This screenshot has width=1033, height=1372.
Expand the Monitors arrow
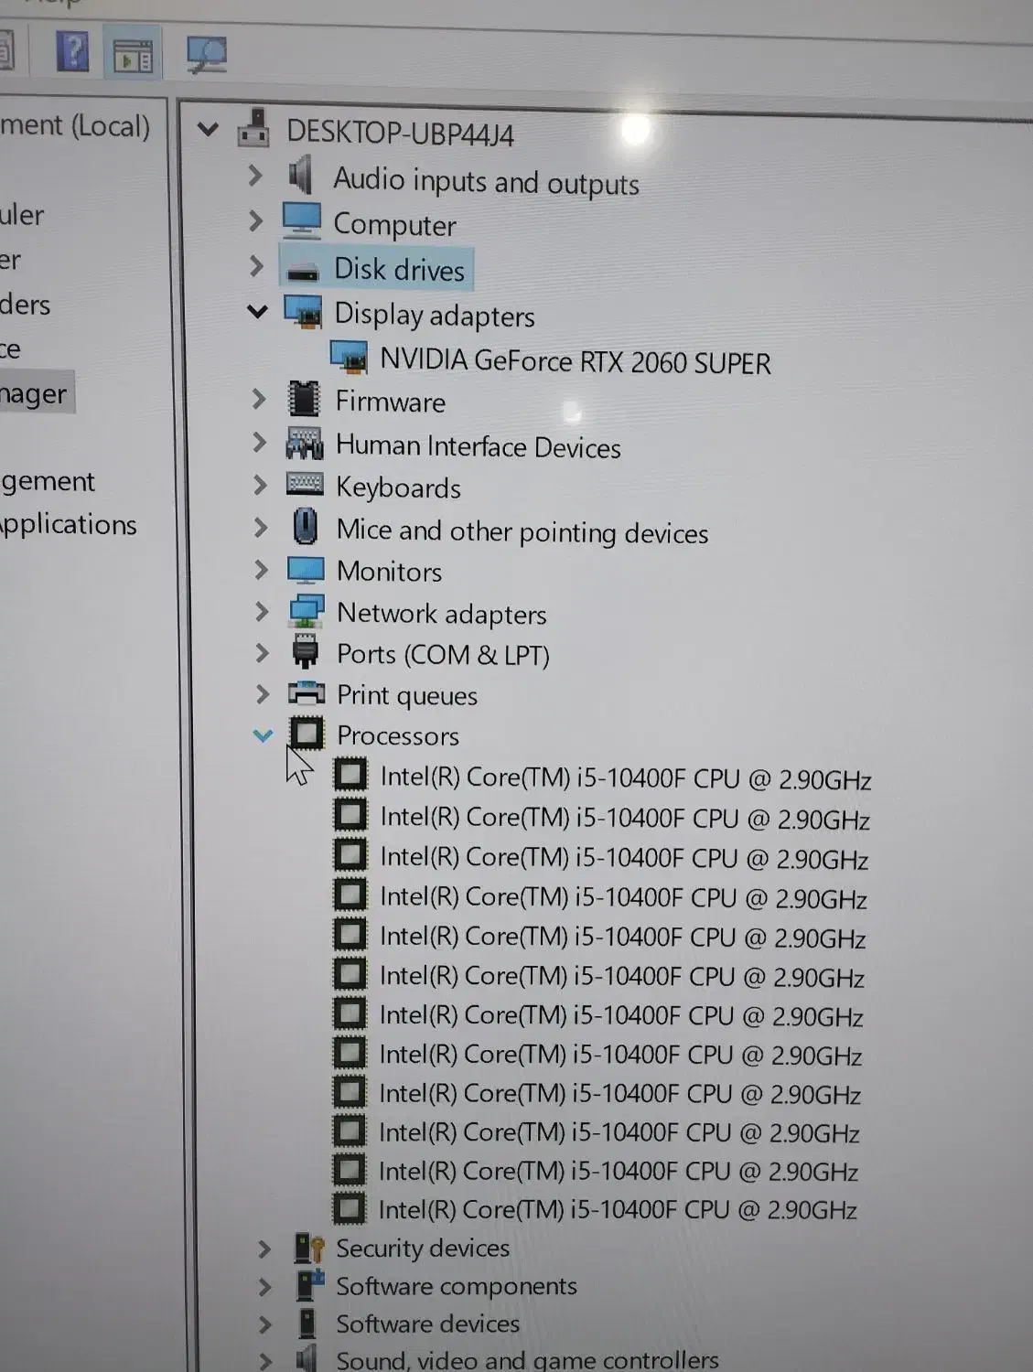click(261, 570)
